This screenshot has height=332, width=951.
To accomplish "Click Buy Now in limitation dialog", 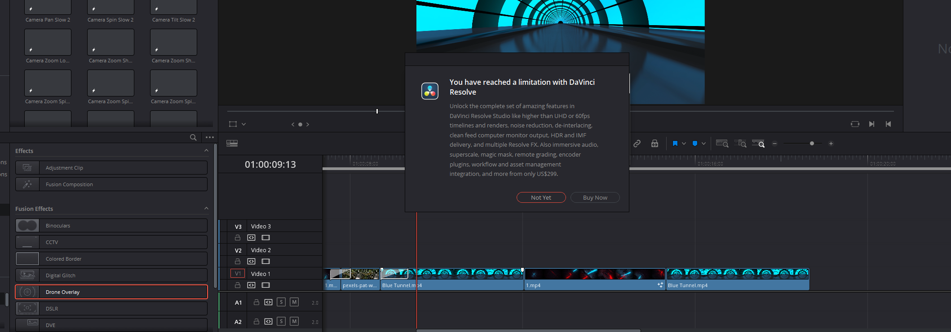I will coord(595,198).
